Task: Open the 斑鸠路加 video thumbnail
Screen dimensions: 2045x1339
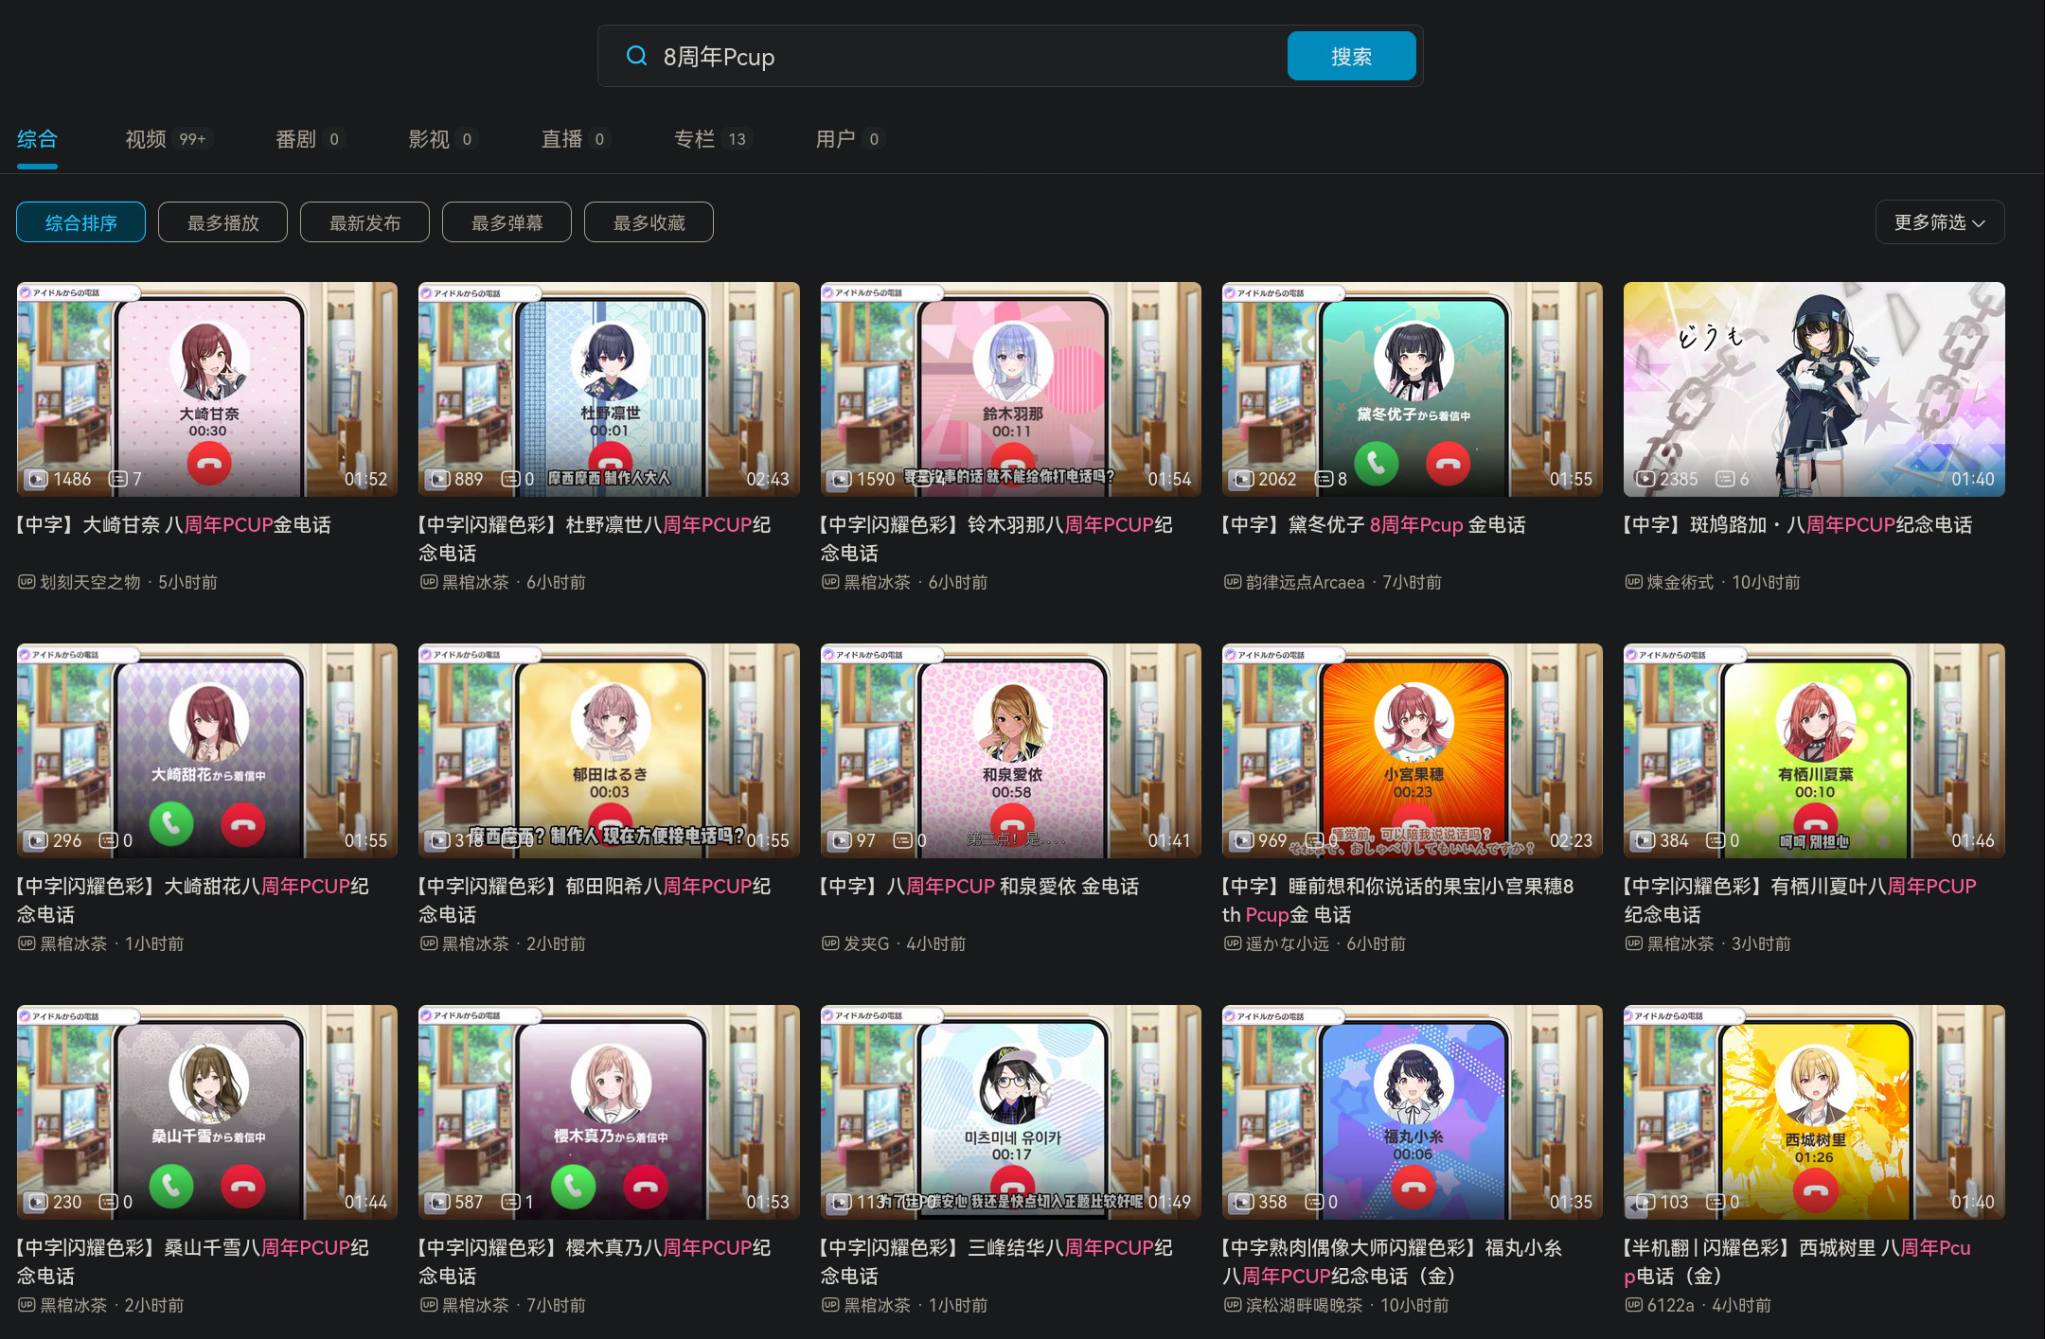Action: click(x=1813, y=388)
